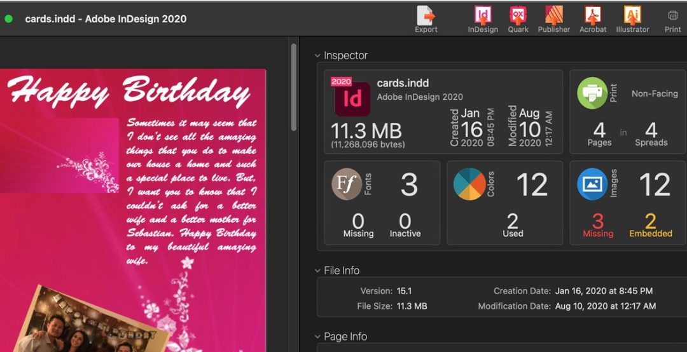Viewport: 687px width, 352px height.
Task: Click the green printer Print icon
Action: [592, 93]
